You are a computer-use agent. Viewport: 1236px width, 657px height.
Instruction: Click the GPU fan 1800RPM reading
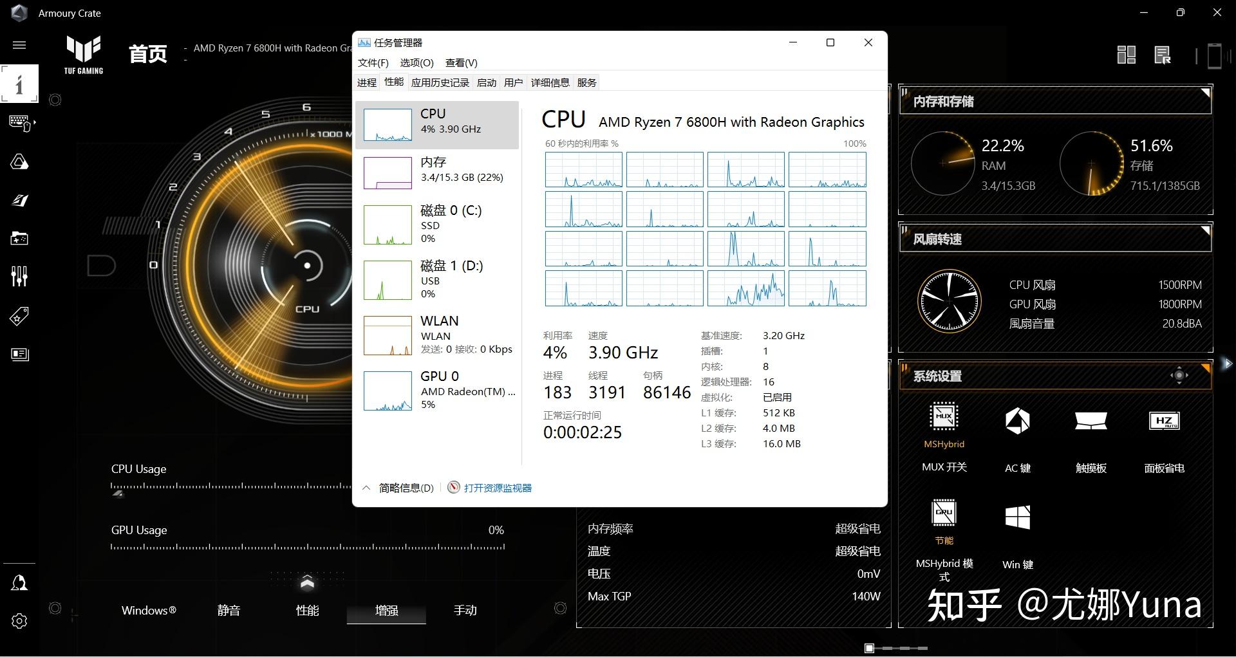[x=1180, y=304]
